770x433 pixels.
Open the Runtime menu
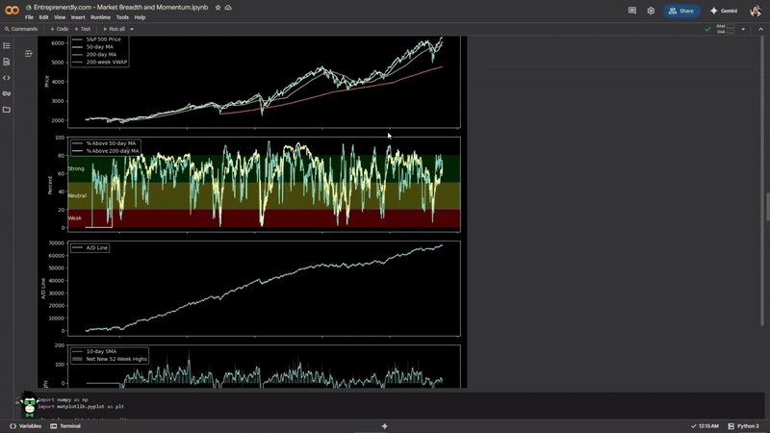coord(100,17)
